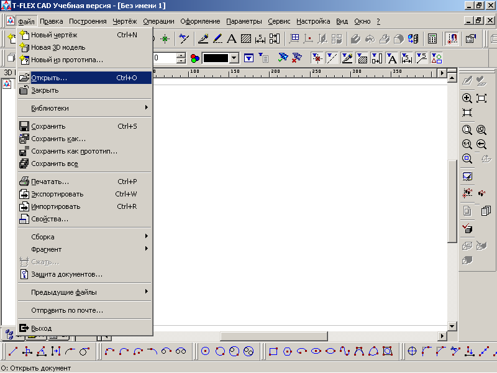Image resolution: width=497 pixels, height=373 pixels.
Task: Click the zoom previous view magnifier with arrow
Action: pyautogui.click(x=481, y=144)
